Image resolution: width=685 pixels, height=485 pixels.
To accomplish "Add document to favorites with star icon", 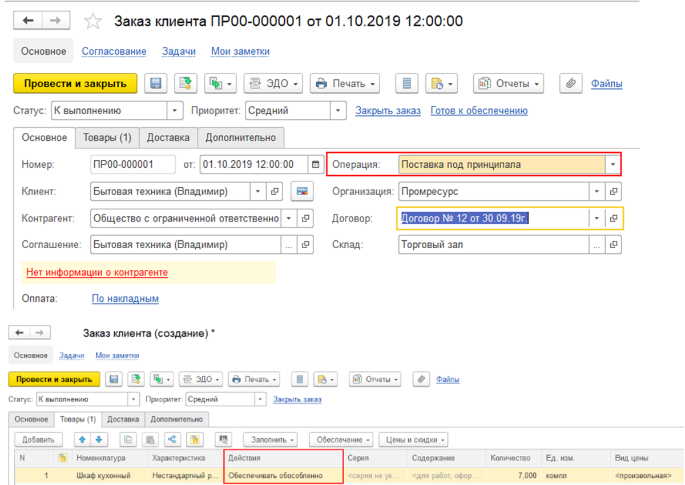I will coord(92,22).
